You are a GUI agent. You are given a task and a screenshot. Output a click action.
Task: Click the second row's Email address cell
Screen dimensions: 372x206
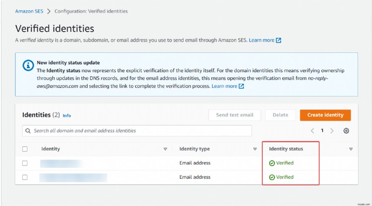(x=195, y=177)
